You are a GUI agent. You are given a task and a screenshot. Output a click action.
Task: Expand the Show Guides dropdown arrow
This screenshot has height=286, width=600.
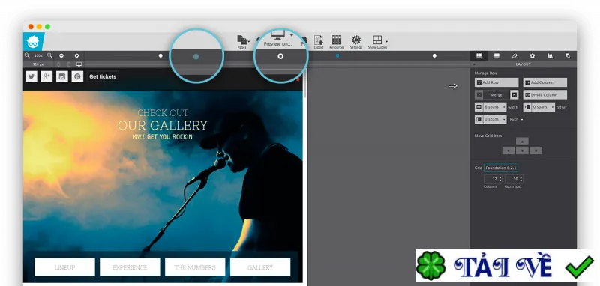tap(386, 41)
